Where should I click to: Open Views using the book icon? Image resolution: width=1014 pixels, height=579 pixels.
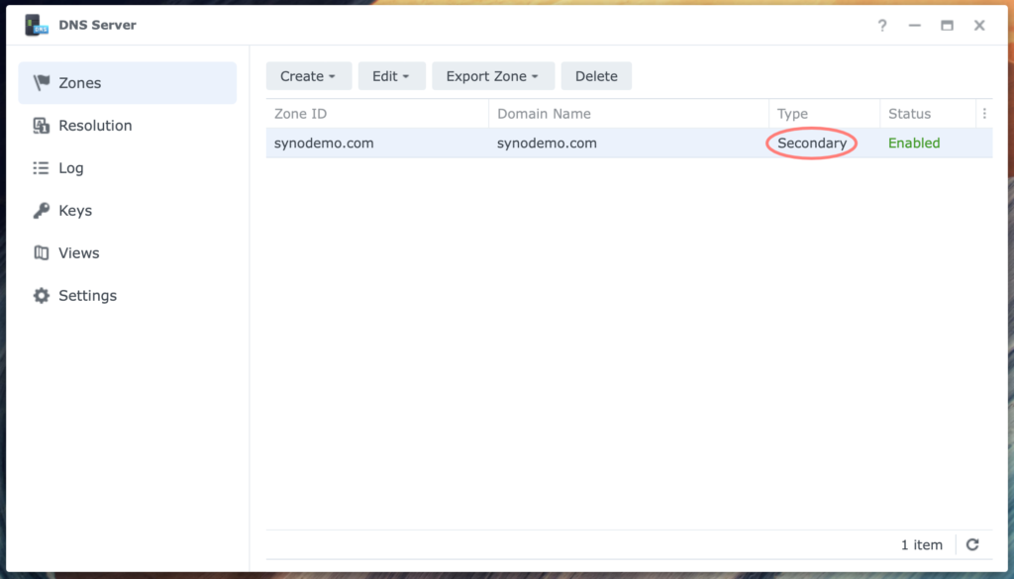coord(42,252)
